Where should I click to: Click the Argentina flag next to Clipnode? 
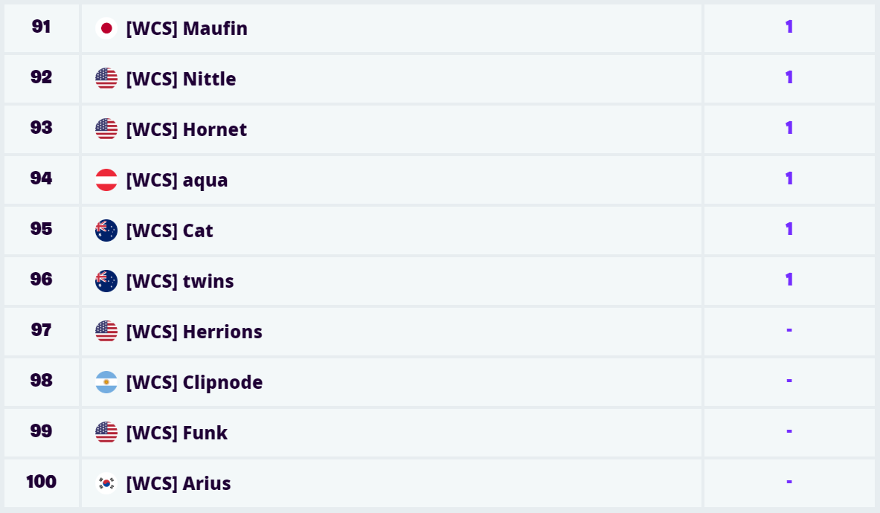point(106,382)
